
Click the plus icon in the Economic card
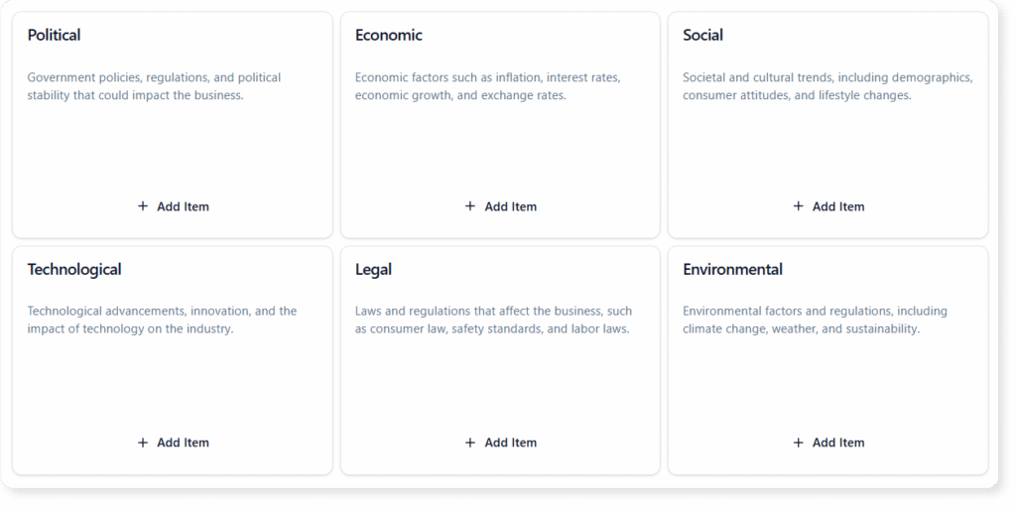[x=470, y=206]
